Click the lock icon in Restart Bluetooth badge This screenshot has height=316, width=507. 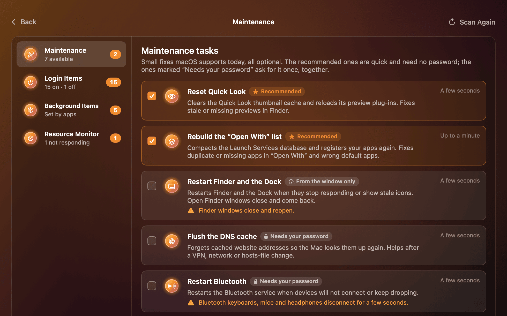point(255,281)
